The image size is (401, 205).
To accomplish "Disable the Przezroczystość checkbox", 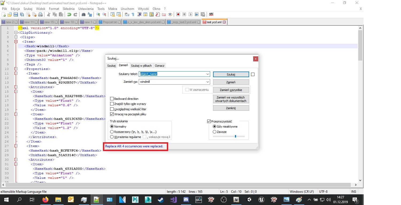I will coord(209,121).
